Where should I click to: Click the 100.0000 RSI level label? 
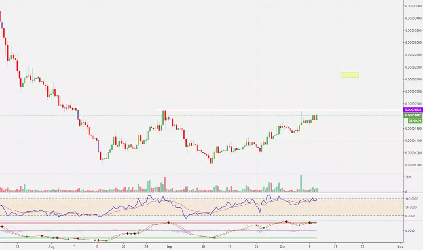[x=412, y=199]
